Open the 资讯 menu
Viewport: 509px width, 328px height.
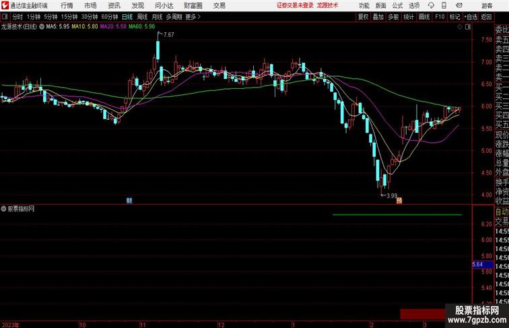(114, 5)
